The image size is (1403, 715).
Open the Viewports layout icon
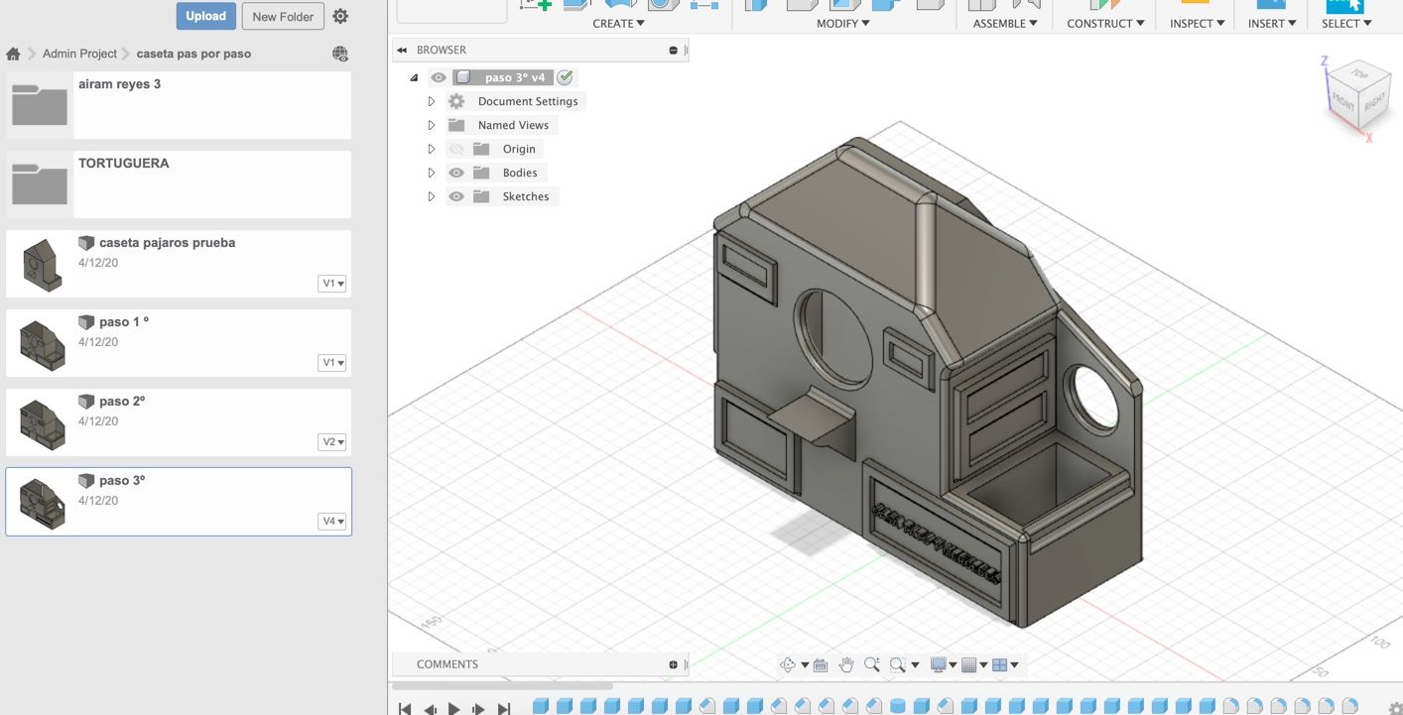tap(1000, 664)
